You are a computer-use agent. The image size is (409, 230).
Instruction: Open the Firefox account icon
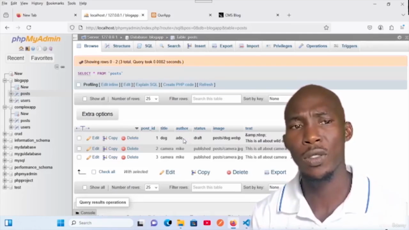coord(381,27)
